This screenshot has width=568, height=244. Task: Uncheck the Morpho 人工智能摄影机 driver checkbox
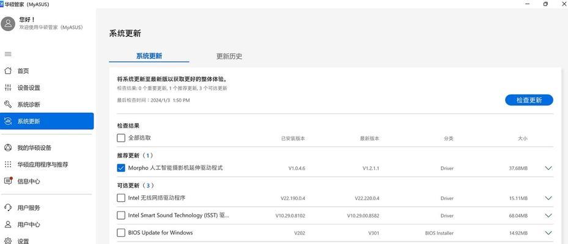pyautogui.click(x=121, y=168)
